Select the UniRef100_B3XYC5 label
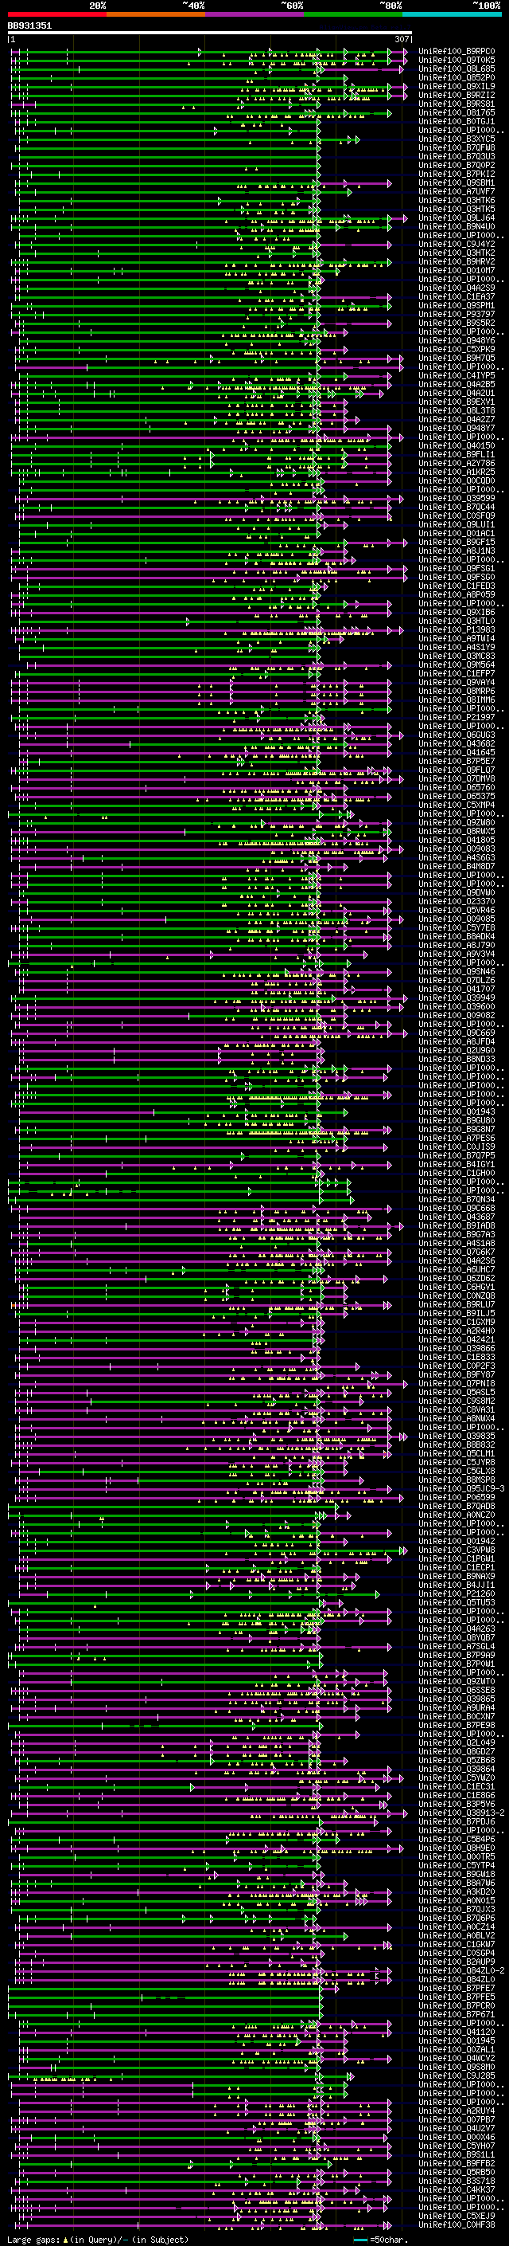The width and height of the screenshot is (509, 2246). (457, 139)
